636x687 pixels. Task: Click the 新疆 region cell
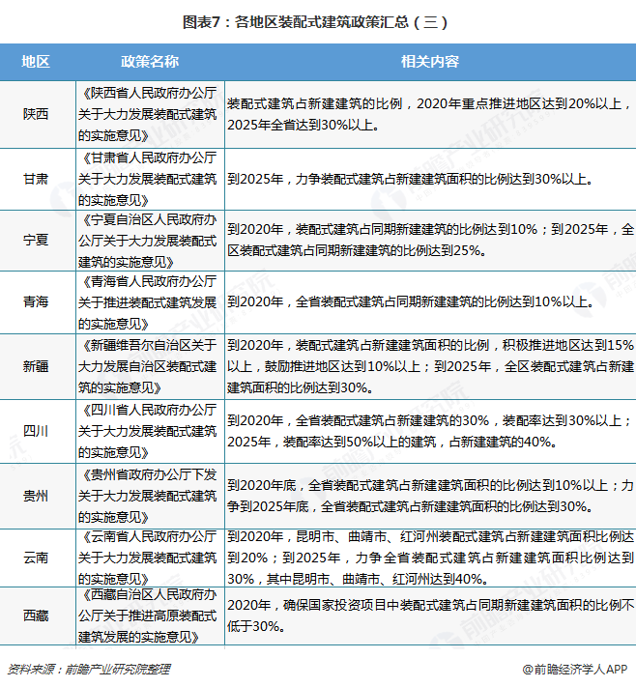36,366
